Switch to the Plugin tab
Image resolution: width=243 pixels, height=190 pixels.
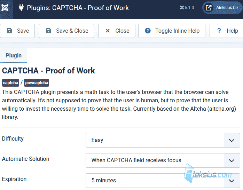(14, 55)
